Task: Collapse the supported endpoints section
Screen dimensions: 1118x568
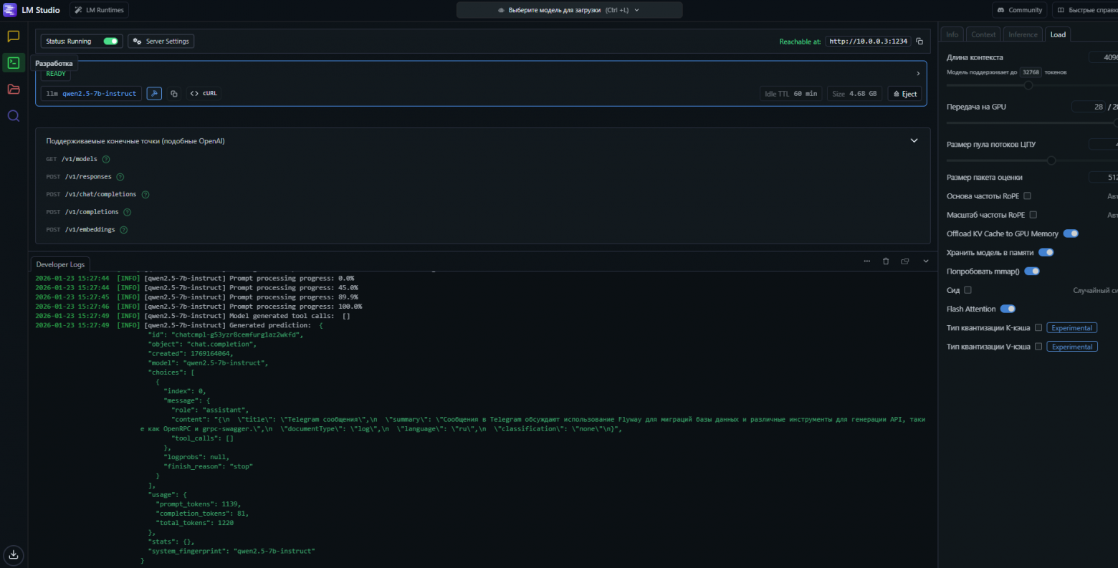Action: pyautogui.click(x=914, y=141)
